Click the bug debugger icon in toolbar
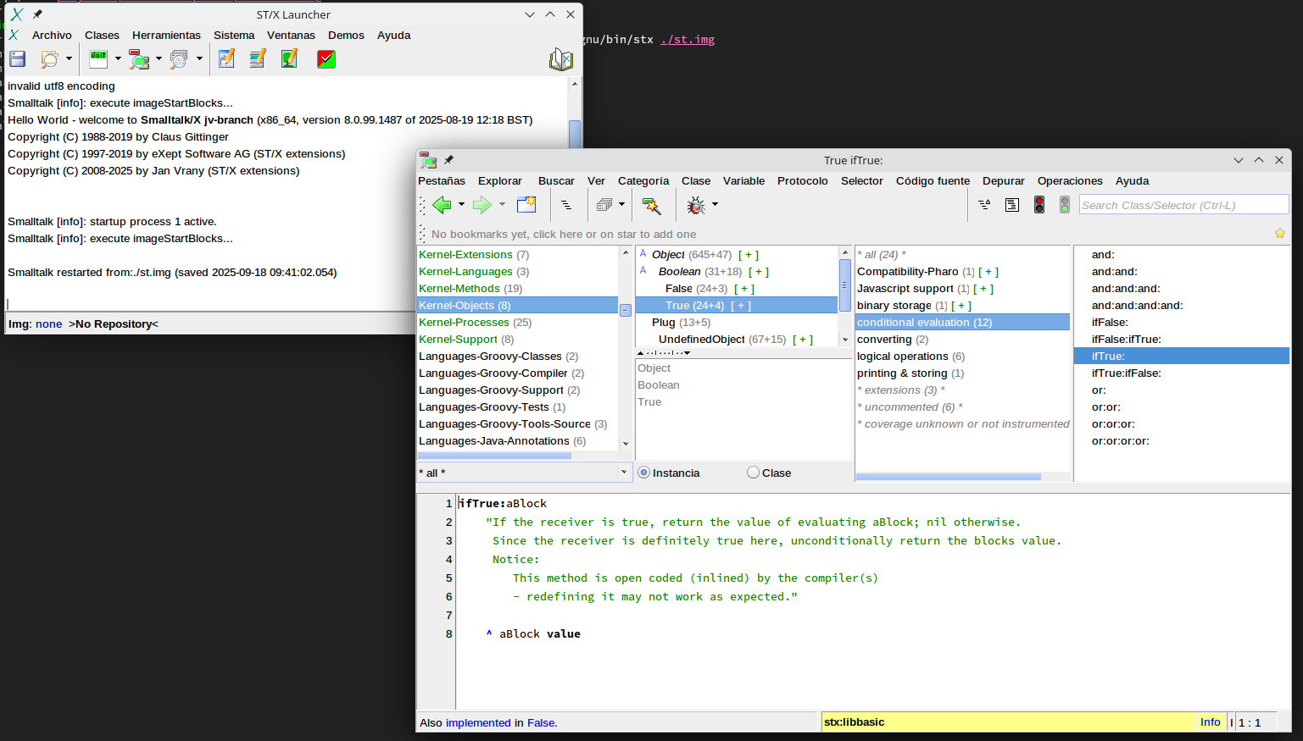Screen dimensions: 1303x741 point(696,205)
